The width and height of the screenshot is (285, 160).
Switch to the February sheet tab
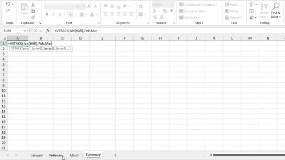point(56,155)
